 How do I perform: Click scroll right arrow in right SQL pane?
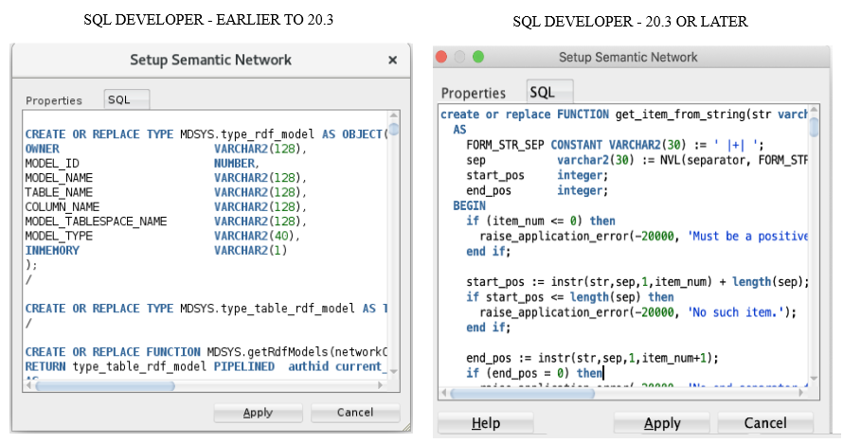coord(801,393)
